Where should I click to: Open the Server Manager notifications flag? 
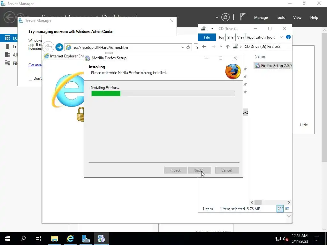[x=243, y=17]
